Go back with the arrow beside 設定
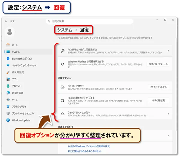 click(x=6, y=21)
